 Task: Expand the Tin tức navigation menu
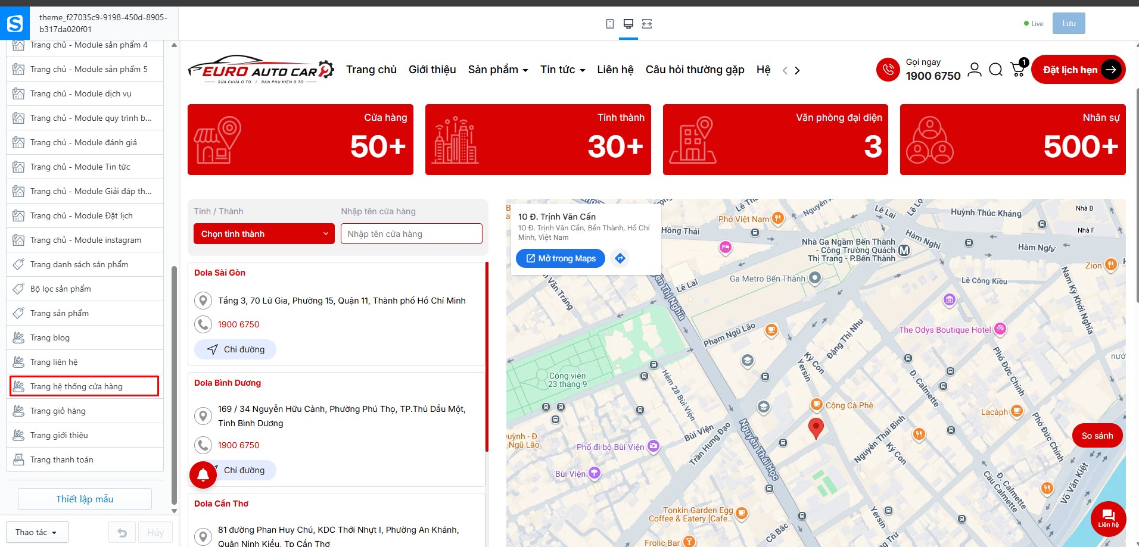pos(563,70)
